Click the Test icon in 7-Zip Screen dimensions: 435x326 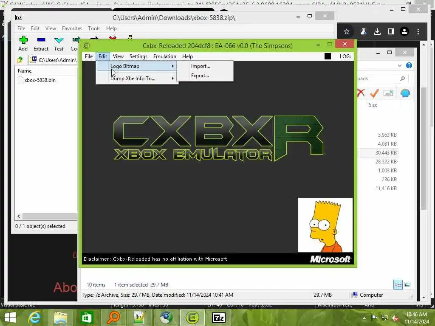coord(59,40)
